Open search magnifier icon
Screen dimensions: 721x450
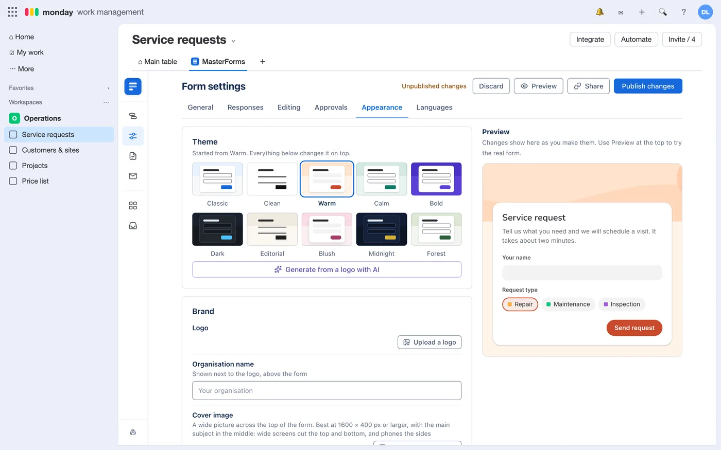click(x=663, y=12)
